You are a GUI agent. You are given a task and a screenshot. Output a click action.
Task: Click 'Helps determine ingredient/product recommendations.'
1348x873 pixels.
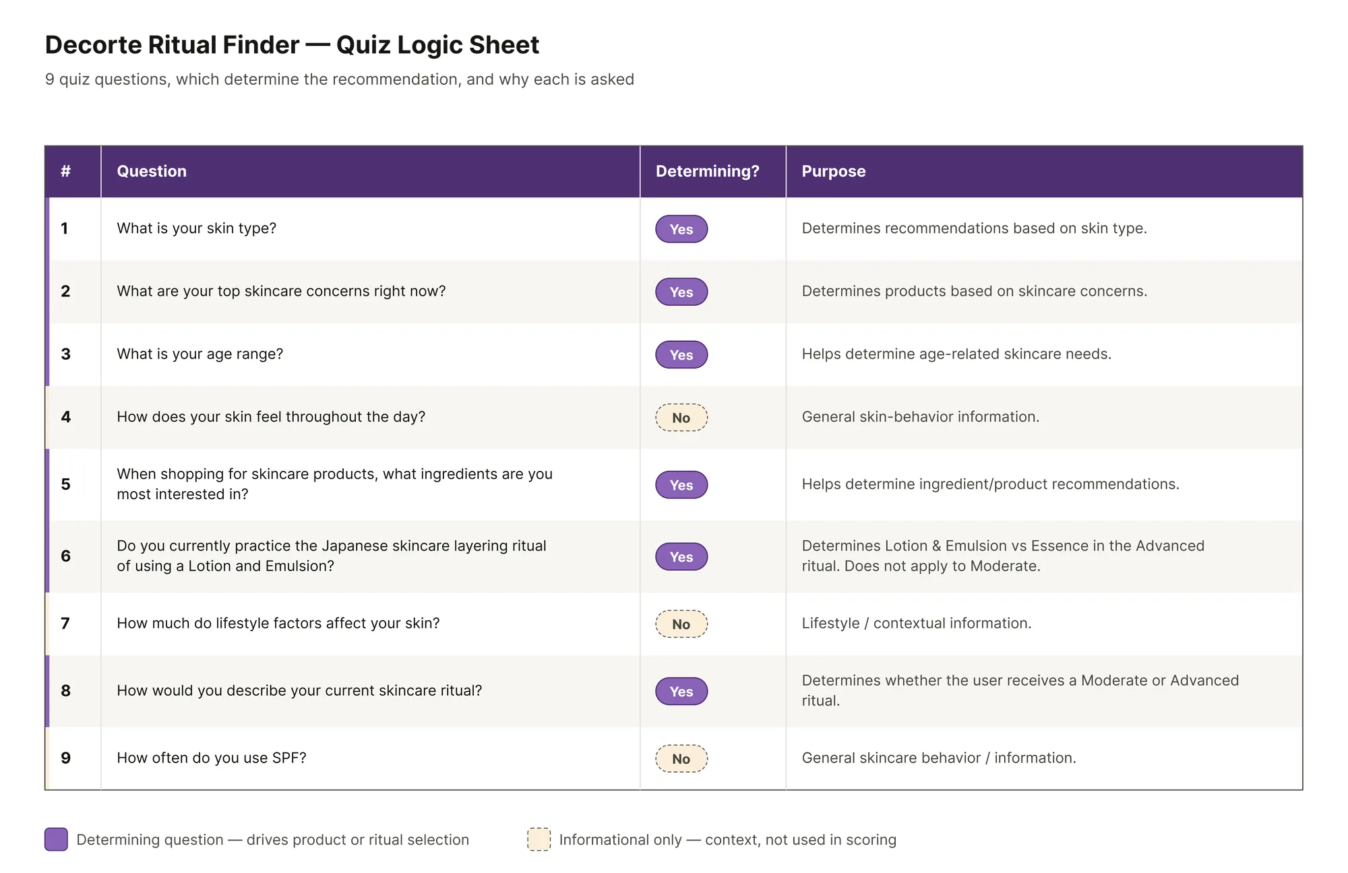(990, 484)
